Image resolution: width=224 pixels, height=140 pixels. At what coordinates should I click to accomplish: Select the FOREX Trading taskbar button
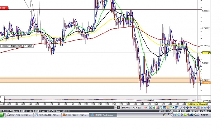104,115
